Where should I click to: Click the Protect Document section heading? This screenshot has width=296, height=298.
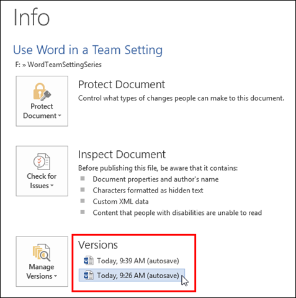[122, 84]
